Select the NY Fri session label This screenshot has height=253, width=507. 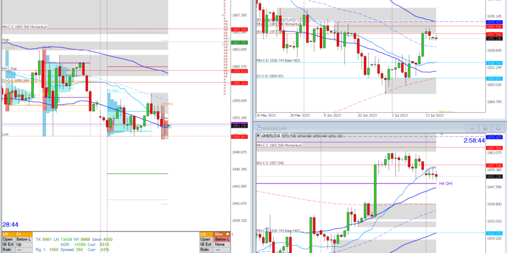point(47,47)
